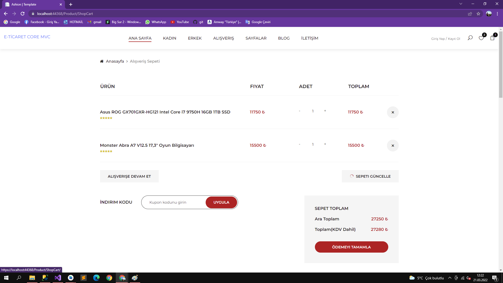Open Visual Studio from taskbar
503x283 pixels.
click(x=58, y=278)
